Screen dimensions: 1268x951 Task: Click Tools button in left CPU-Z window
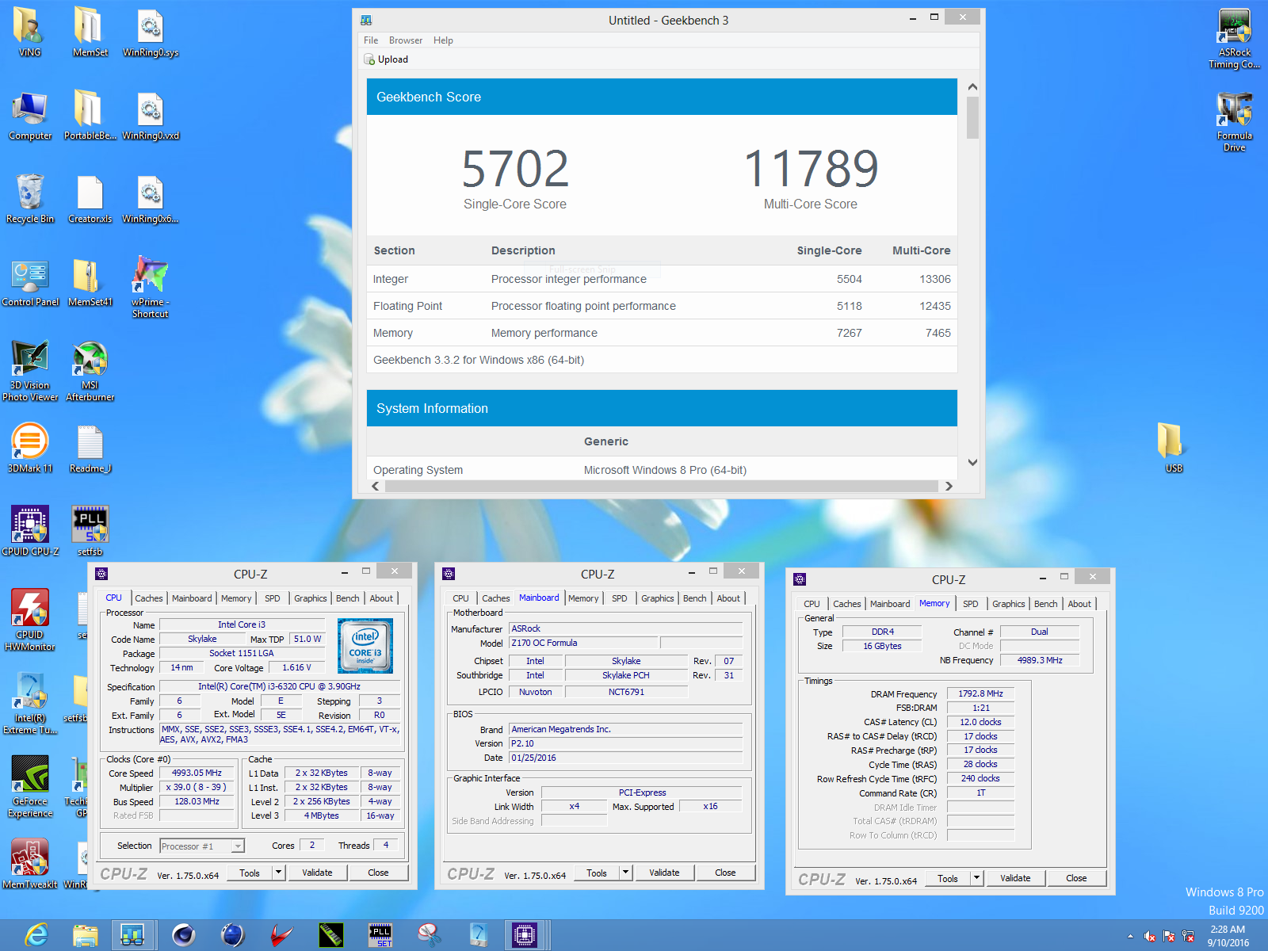point(250,873)
